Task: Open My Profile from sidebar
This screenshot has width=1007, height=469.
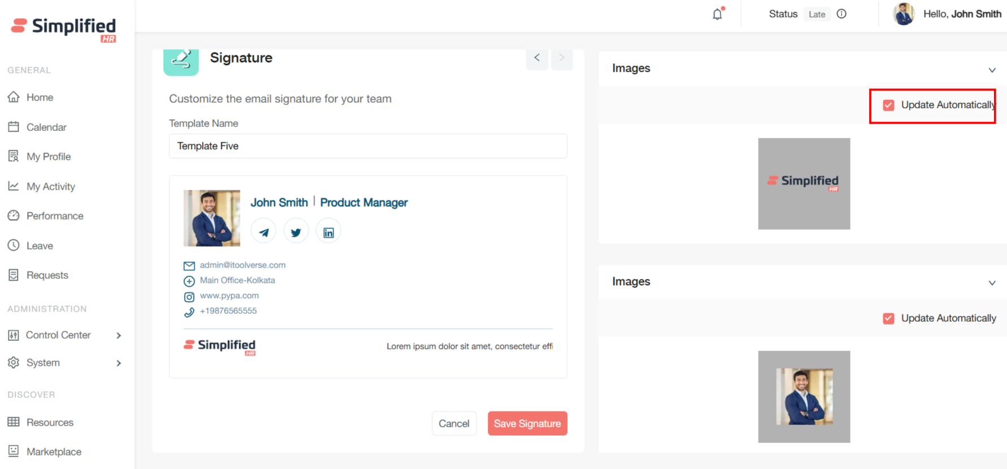Action: [x=49, y=156]
